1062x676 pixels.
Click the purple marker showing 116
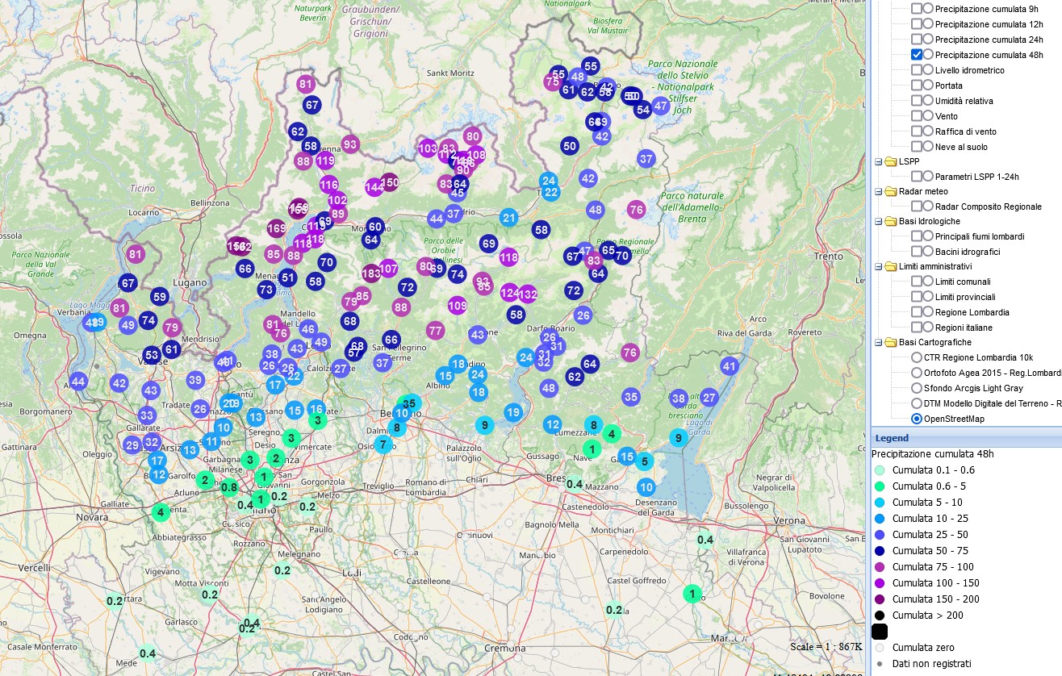pyautogui.click(x=328, y=185)
